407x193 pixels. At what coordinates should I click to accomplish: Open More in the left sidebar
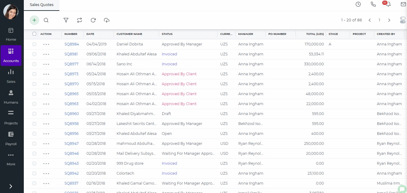pyautogui.click(x=11, y=159)
